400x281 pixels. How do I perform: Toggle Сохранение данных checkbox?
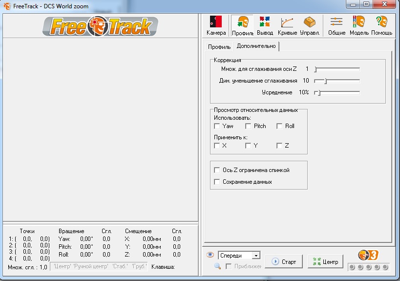(x=217, y=182)
